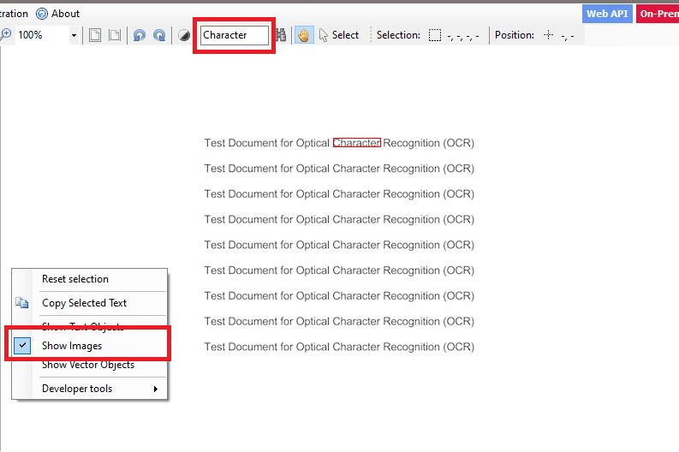
Task: Rotate the page clockwise
Action: point(159,35)
